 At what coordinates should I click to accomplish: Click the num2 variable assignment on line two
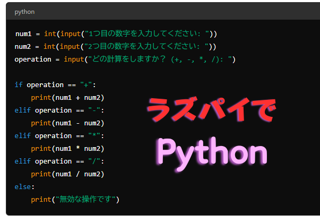click(x=23, y=47)
